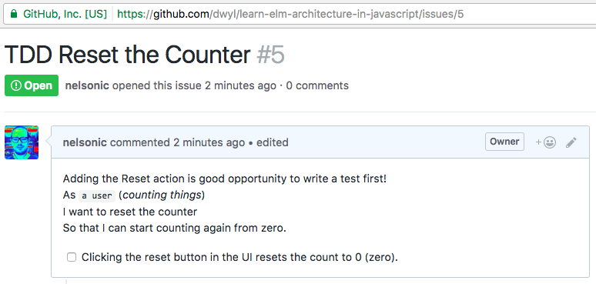Click the '0 comments' count in header
This screenshot has width=596, height=284.
(317, 85)
